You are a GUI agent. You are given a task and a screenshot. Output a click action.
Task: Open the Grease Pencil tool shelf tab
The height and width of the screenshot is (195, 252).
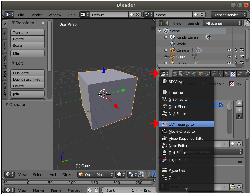[5, 90]
